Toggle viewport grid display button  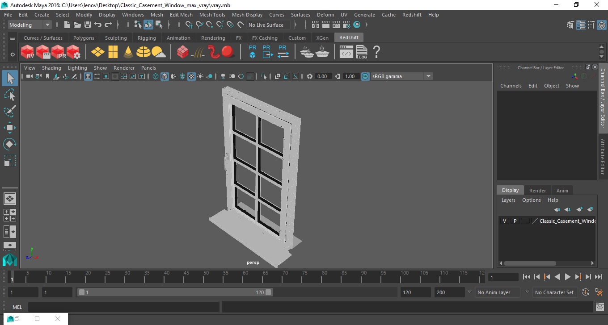pyautogui.click(x=88, y=76)
